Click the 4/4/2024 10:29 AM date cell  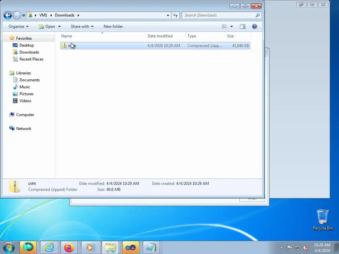coord(164,46)
